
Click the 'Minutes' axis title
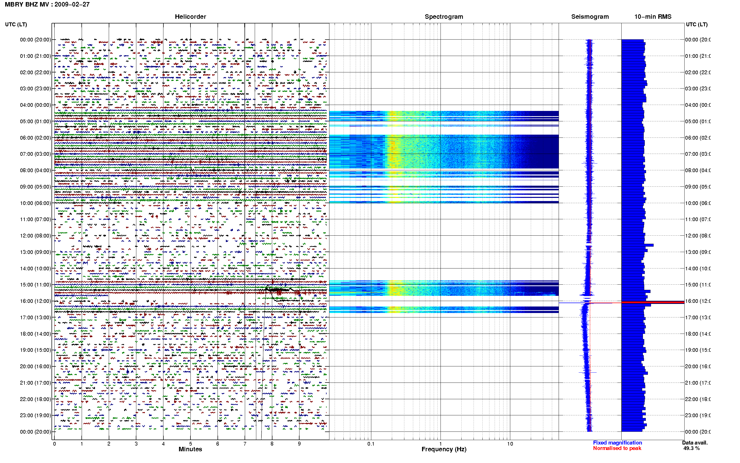(190, 449)
